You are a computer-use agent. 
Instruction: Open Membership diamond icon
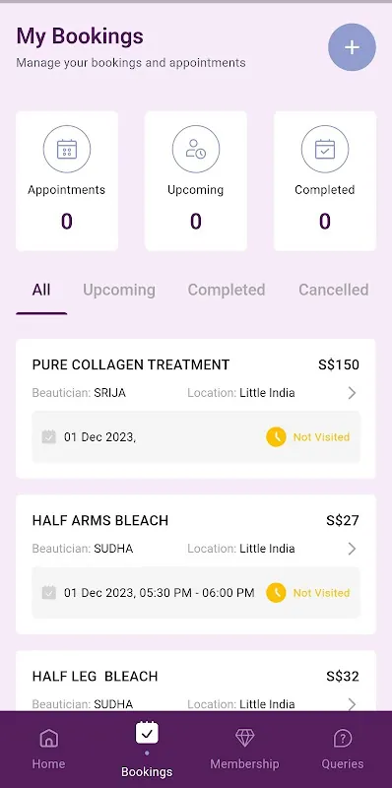(244, 738)
